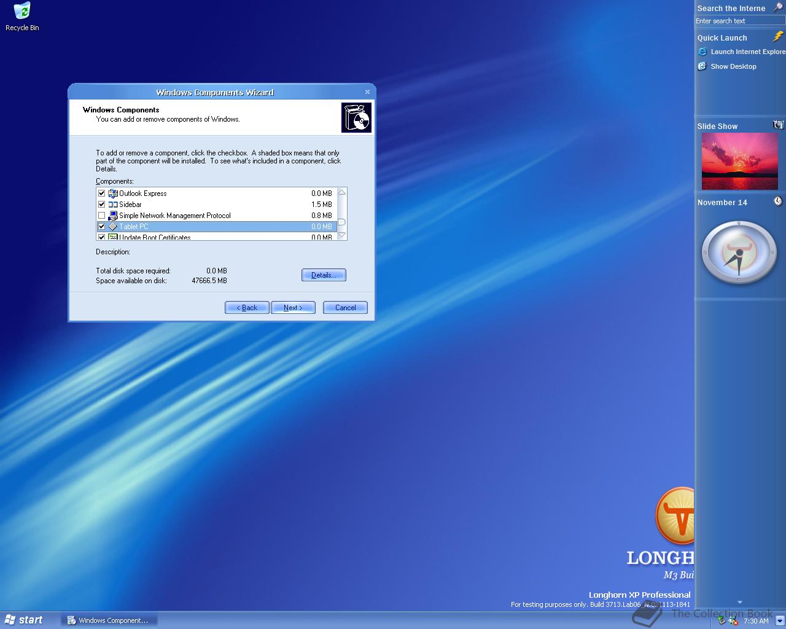The width and height of the screenshot is (786, 629).
Task: Click the Next button in the wizard
Action: [293, 308]
